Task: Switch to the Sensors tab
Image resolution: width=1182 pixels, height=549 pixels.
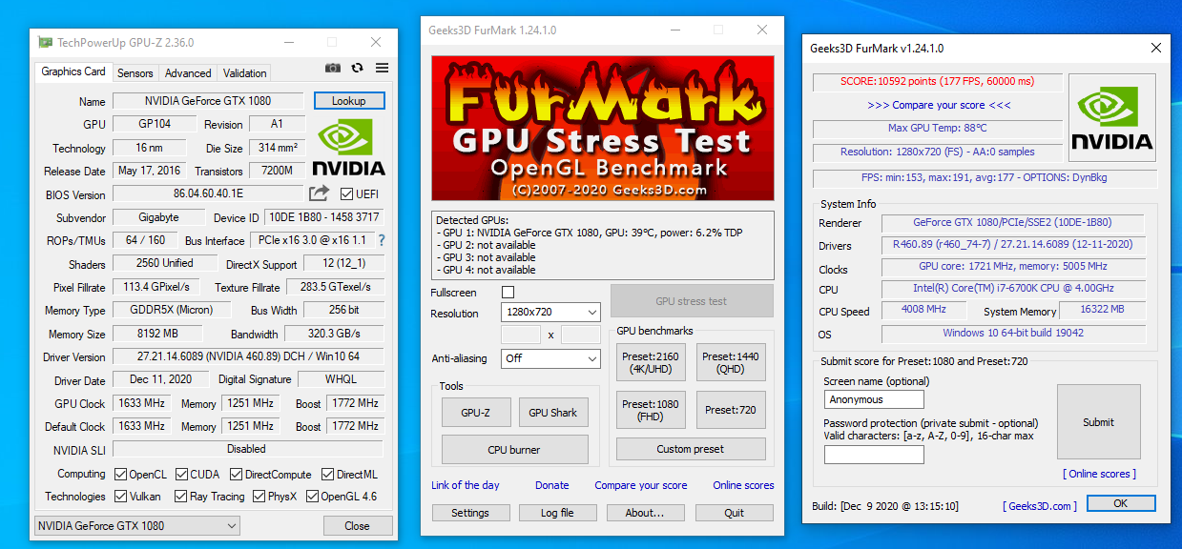Action: tap(135, 72)
